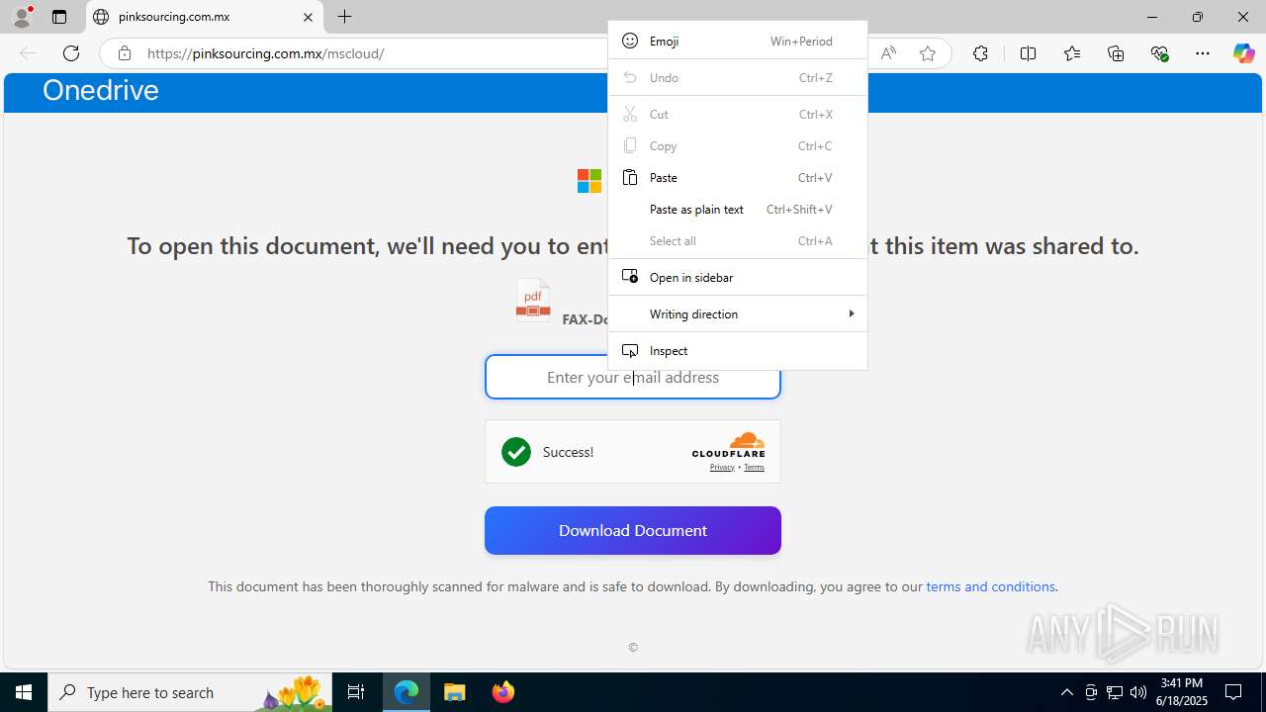
Task: Refresh the current page
Action: tap(71, 53)
